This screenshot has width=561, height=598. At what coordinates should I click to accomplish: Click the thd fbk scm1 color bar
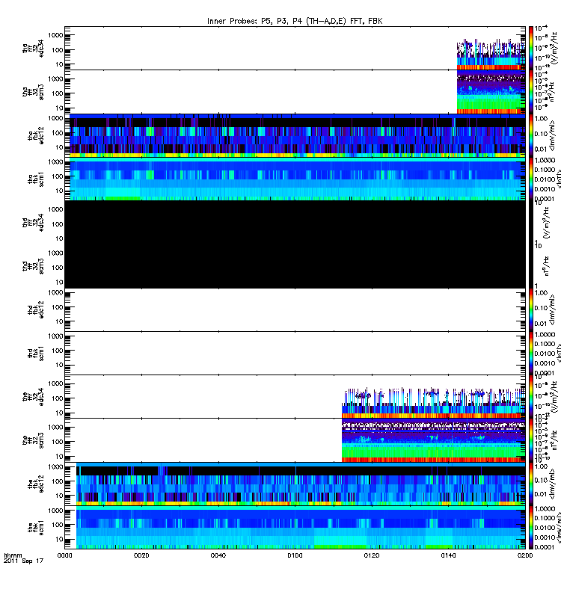(531, 353)
